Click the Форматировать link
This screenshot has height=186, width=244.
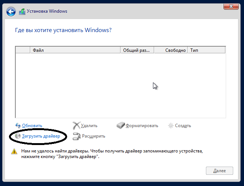(x=142, y=126)
